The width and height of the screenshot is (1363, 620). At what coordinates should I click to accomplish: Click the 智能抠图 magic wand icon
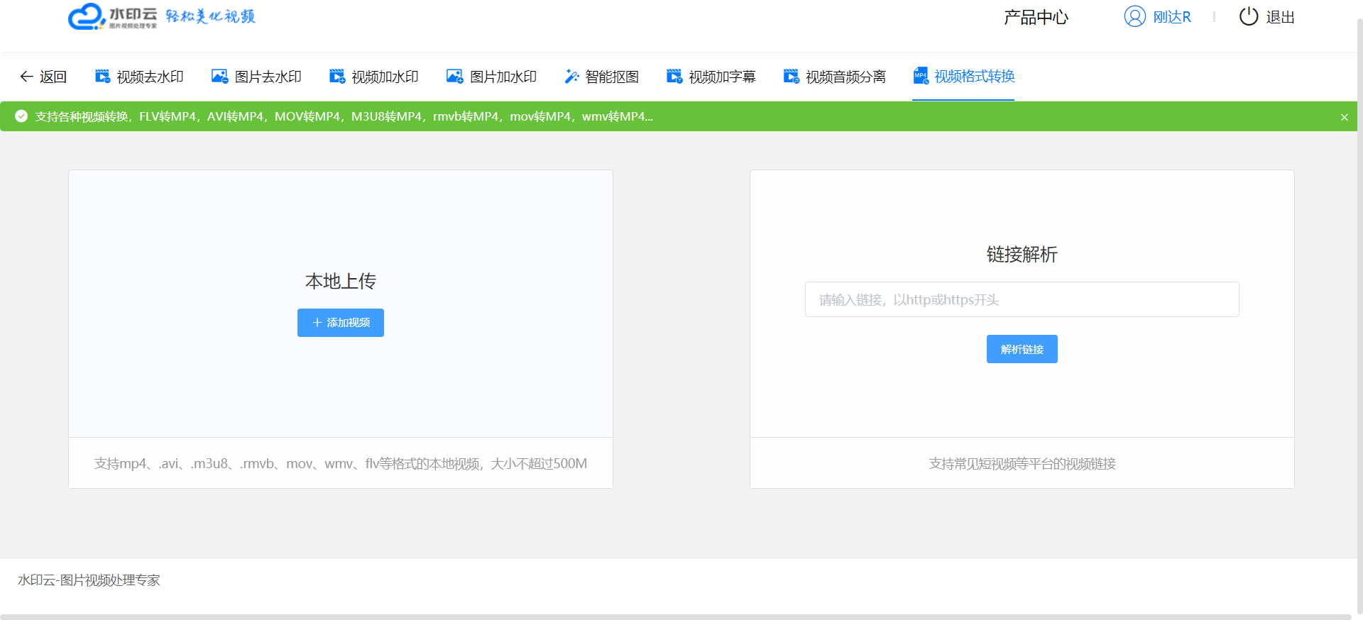click(x=571, y=77)
